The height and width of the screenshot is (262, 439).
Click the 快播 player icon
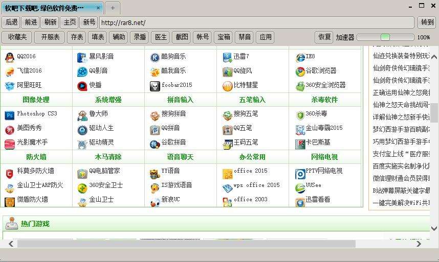(82, 86)
